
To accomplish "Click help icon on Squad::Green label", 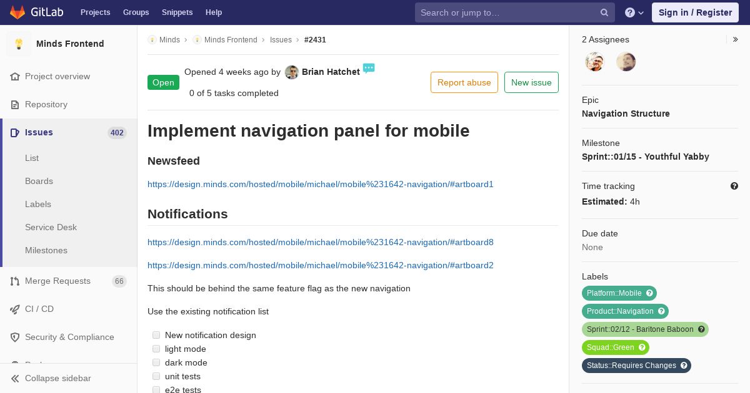I will pyautogui.click(x=642, y=347).
